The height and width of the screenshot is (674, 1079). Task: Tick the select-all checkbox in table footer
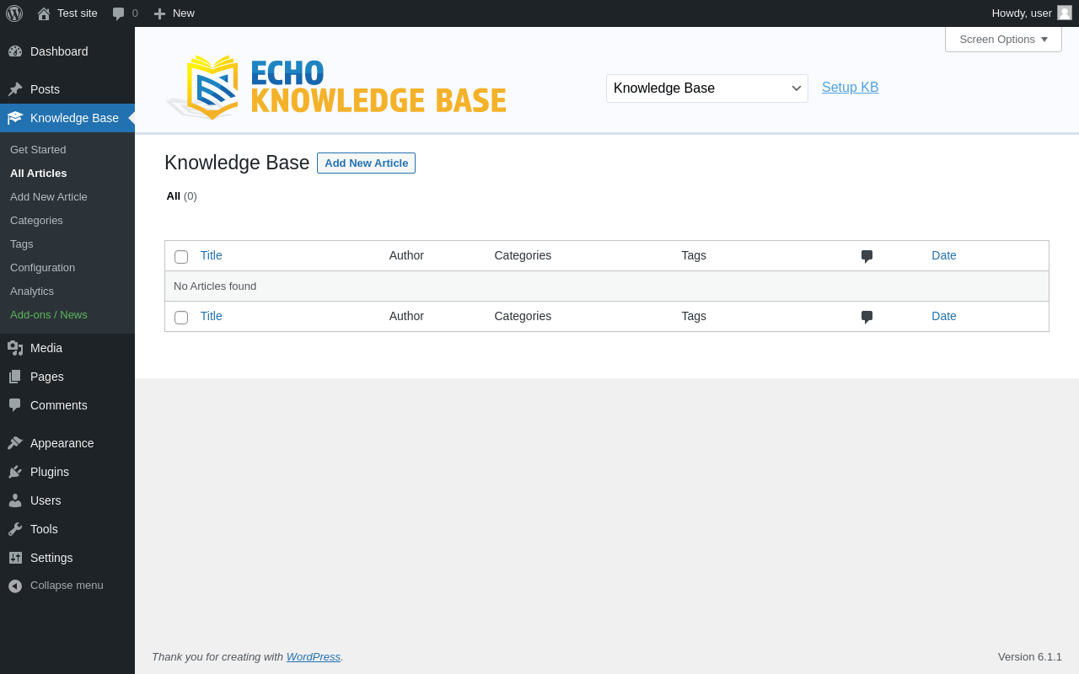click(181, 318)
